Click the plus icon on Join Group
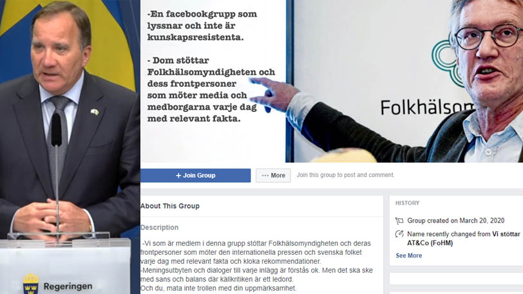Viewport: 523px width, 294px height. 178,176
